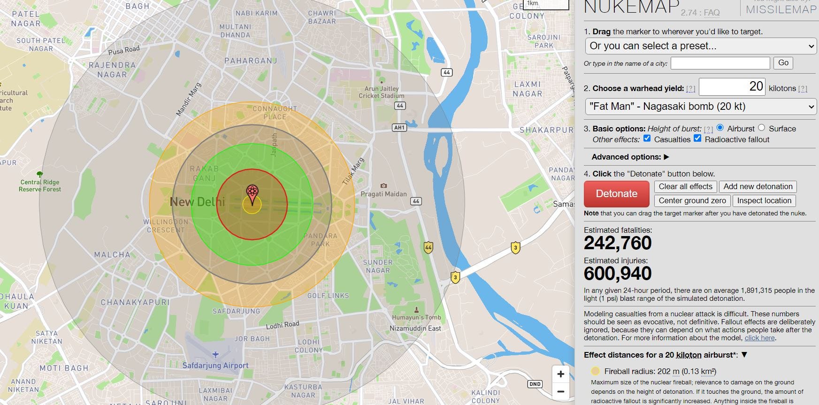Click the DND road badge
The image size is (819, 405).
tap(535, 384)
